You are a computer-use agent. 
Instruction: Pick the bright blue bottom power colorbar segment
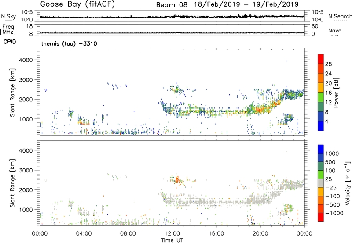pos(321,126)
